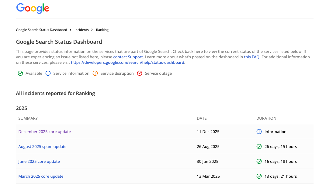Select the Ranking breadcrumb item
This screenshot has height=192, width=326.
[x=102, y=30]
